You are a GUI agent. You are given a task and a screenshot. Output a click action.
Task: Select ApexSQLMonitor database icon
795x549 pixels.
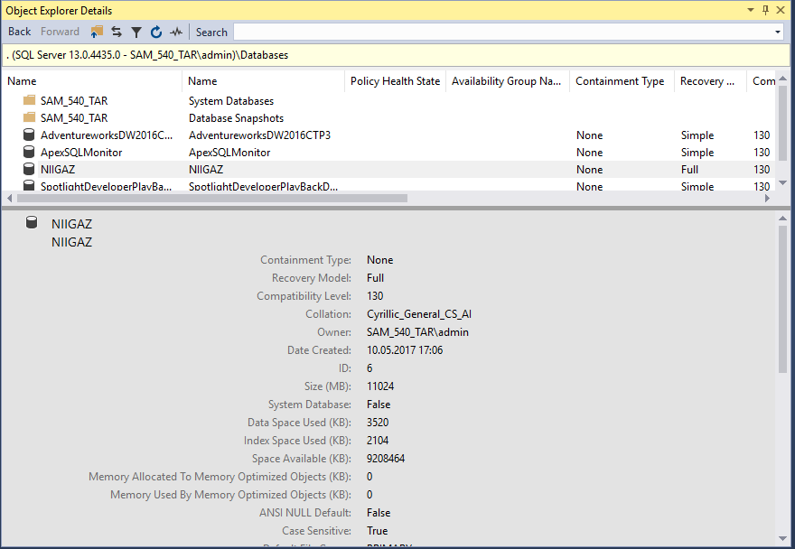30,152
